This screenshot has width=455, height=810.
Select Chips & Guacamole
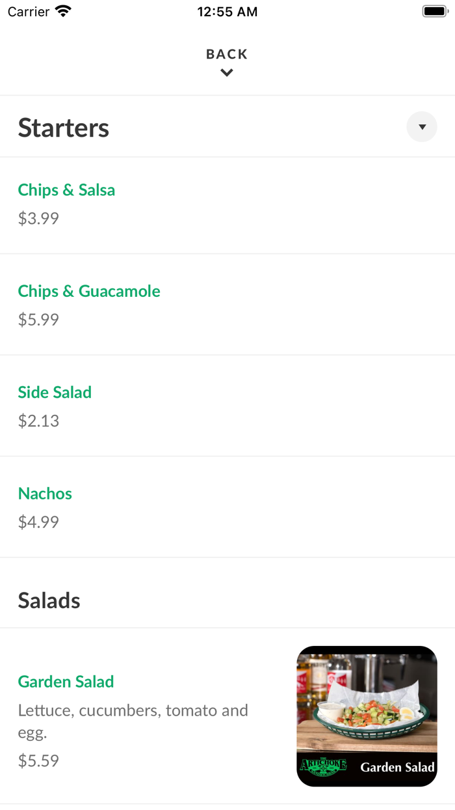point(89,290)
